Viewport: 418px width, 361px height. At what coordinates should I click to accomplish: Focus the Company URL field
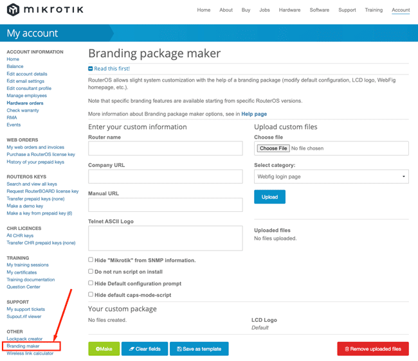click(165, 177)
